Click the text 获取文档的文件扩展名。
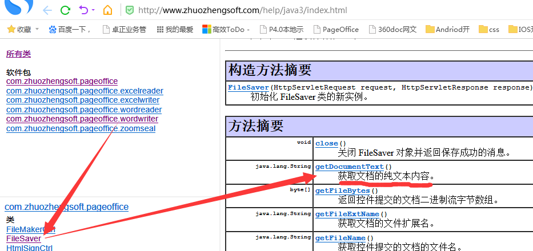533x251 pixels. click(387, 223)
